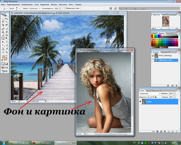Open the 'Интенсивность' value slider arrow
The height and width of the screenshot is (145, 181).
(x=59, y=8)
